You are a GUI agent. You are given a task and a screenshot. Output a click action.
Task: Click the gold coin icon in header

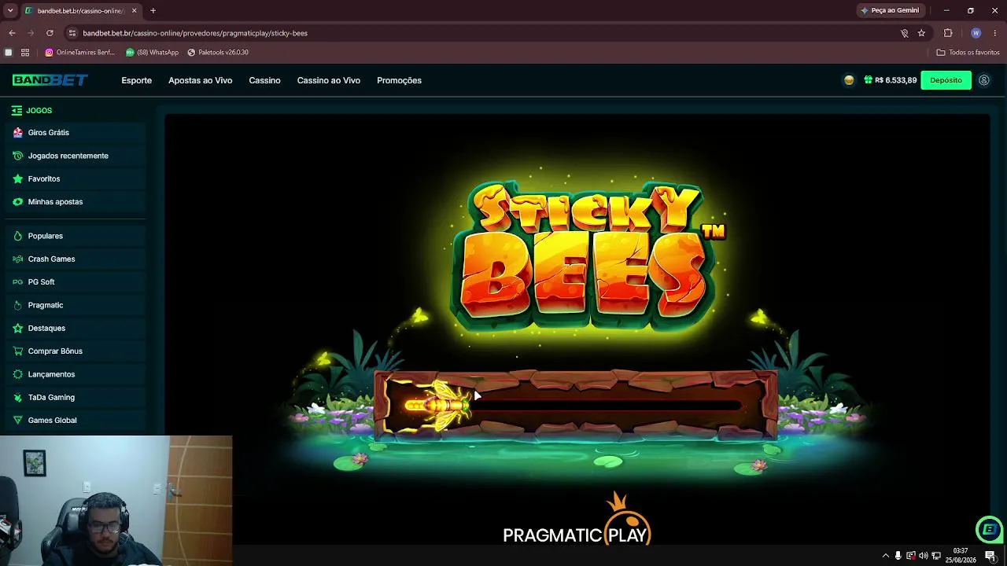[x=849, y=80]
